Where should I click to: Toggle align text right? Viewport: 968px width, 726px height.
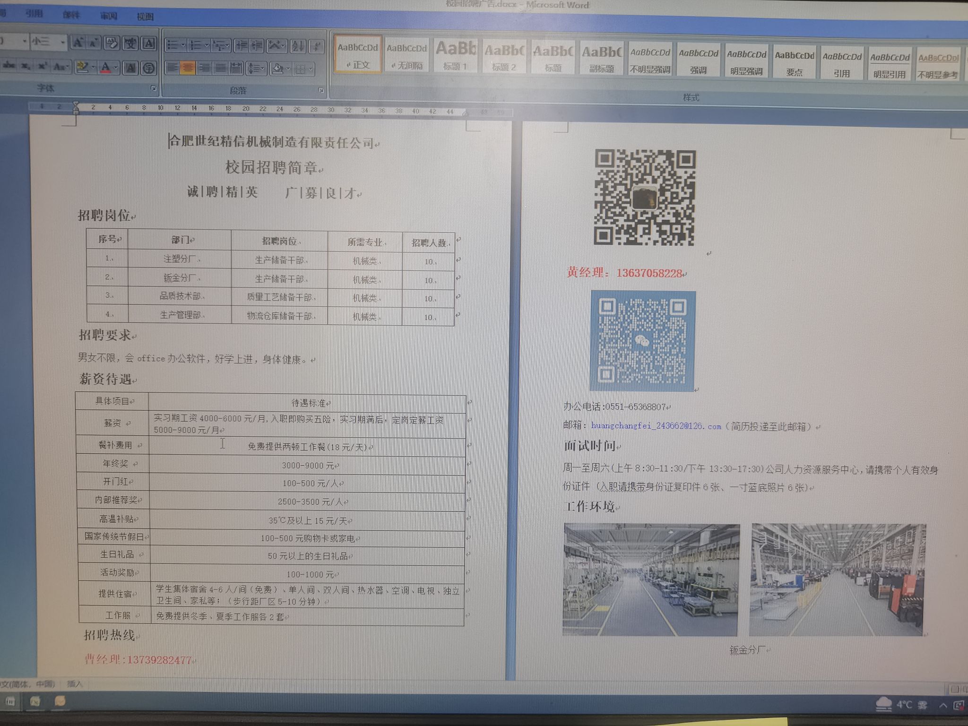coord(204,69)
